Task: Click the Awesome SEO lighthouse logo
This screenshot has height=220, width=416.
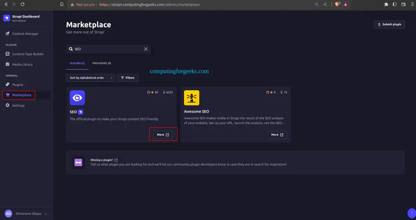Action: [x=192, y=98]
